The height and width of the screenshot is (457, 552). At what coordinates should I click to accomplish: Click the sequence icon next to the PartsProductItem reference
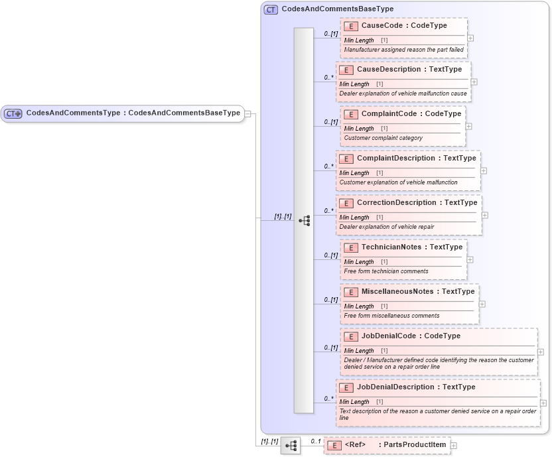(289, 445)
